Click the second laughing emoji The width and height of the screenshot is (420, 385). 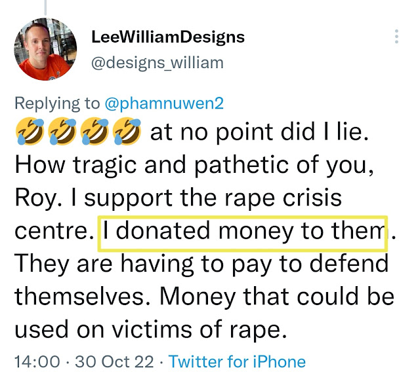[60, 134]
